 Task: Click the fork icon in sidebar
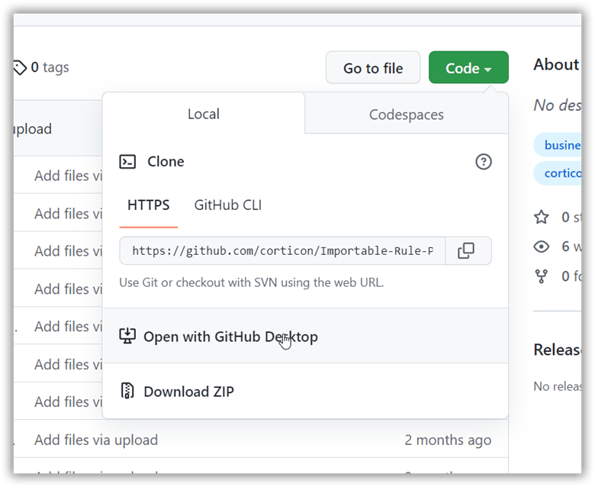point(542,276)
